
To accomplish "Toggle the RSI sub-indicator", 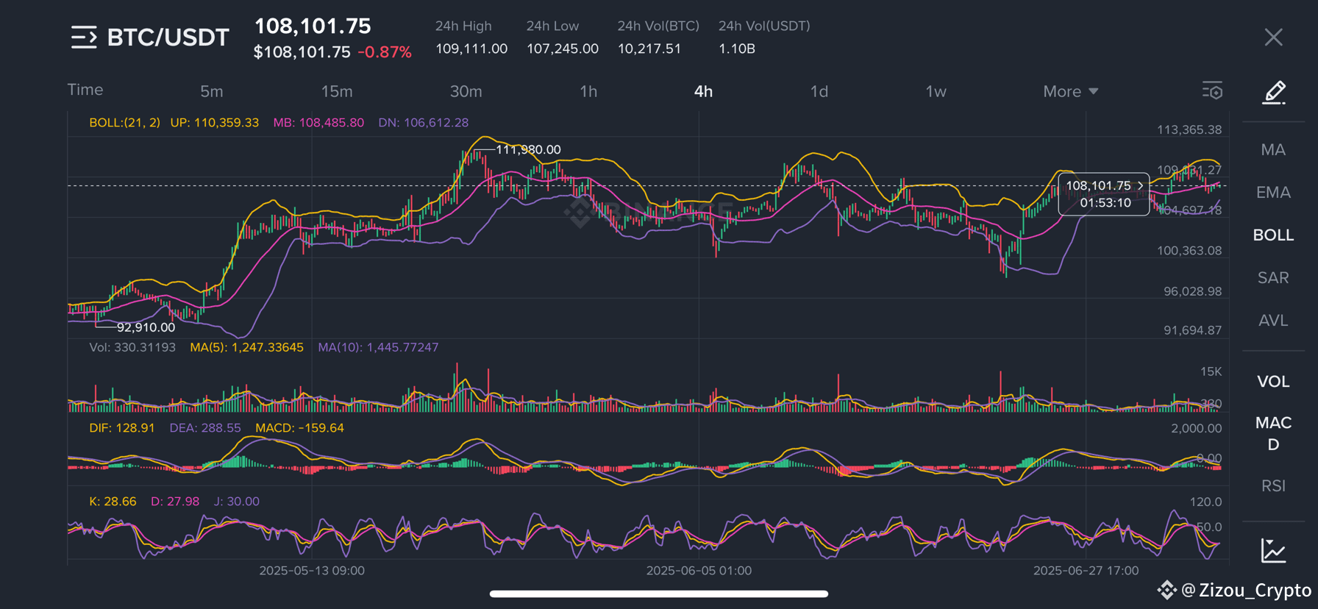I will click(1273, 486).
